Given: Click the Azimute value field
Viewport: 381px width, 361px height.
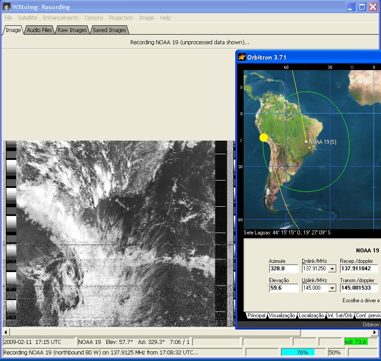Looking at the screenshot, I should tap(283, 269).
